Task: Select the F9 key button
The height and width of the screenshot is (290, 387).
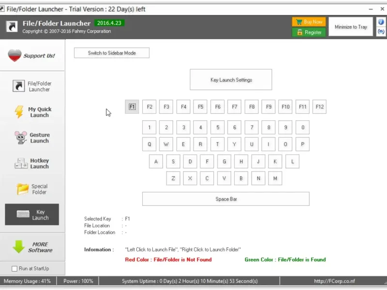Action: [268, 107]
